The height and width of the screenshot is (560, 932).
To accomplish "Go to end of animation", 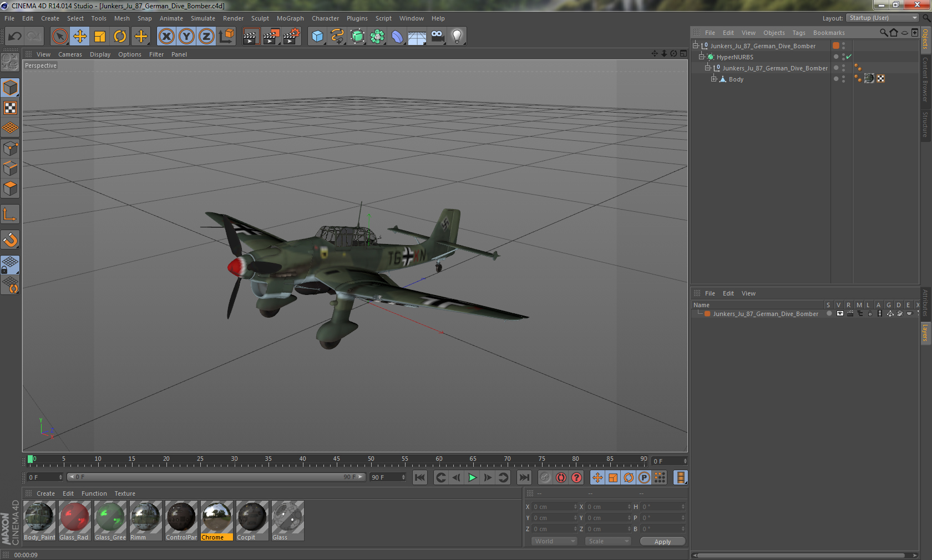I will click(x=524, y=477).
